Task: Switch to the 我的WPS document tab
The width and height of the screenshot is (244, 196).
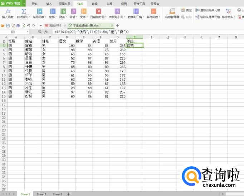Action: click(53, 25)
